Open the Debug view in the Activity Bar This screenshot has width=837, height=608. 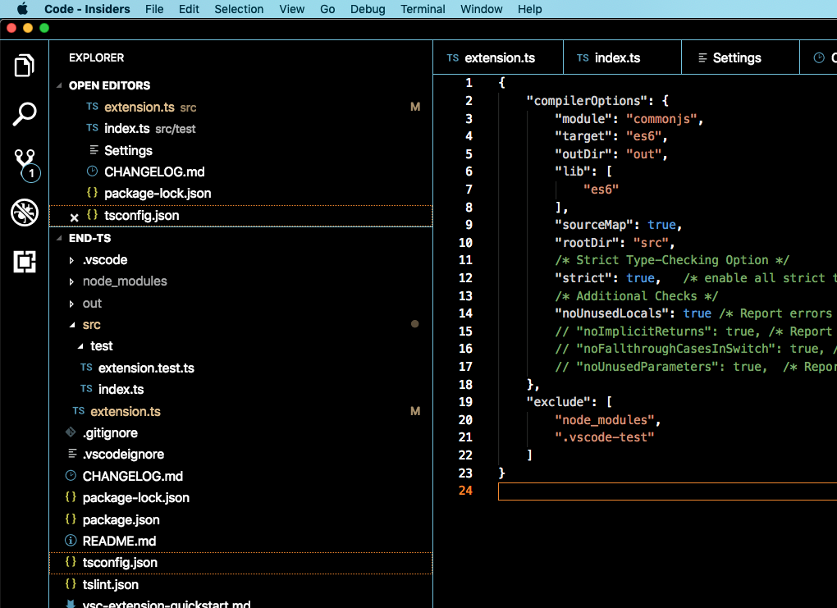point(24,212)
